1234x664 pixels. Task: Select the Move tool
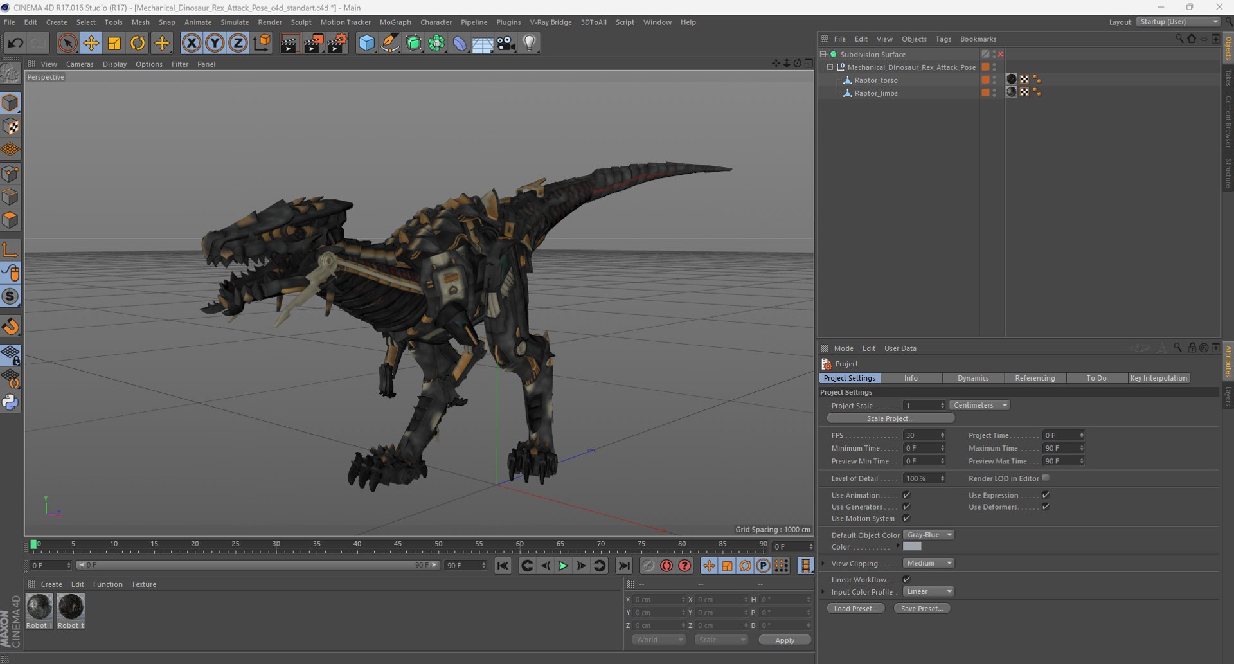tap(91, 43)
